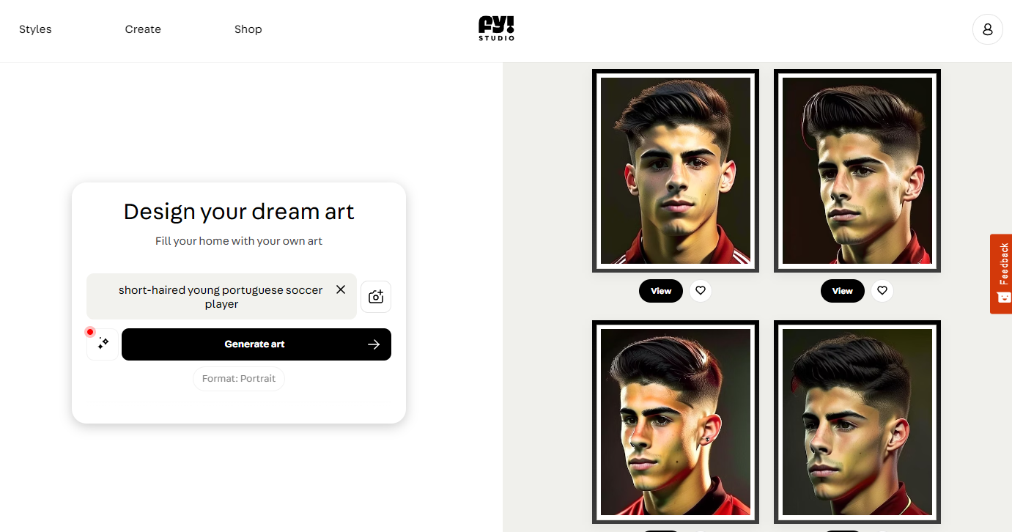Click the Generate art button
This screenshot has height=532, width=1012.
[x=256, y=344]
